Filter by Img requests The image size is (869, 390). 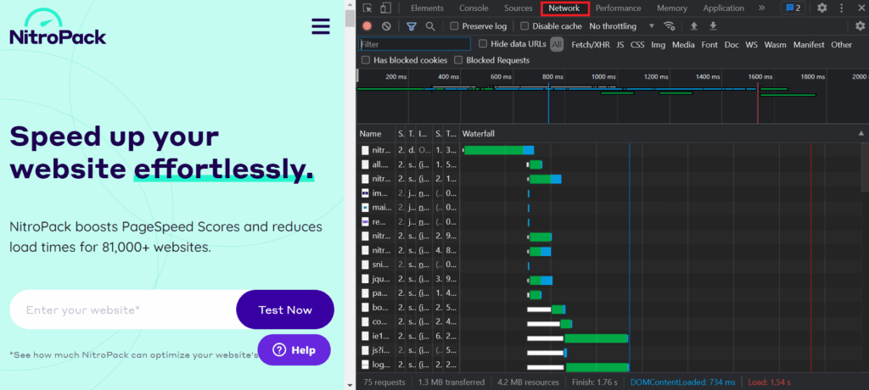659,45
